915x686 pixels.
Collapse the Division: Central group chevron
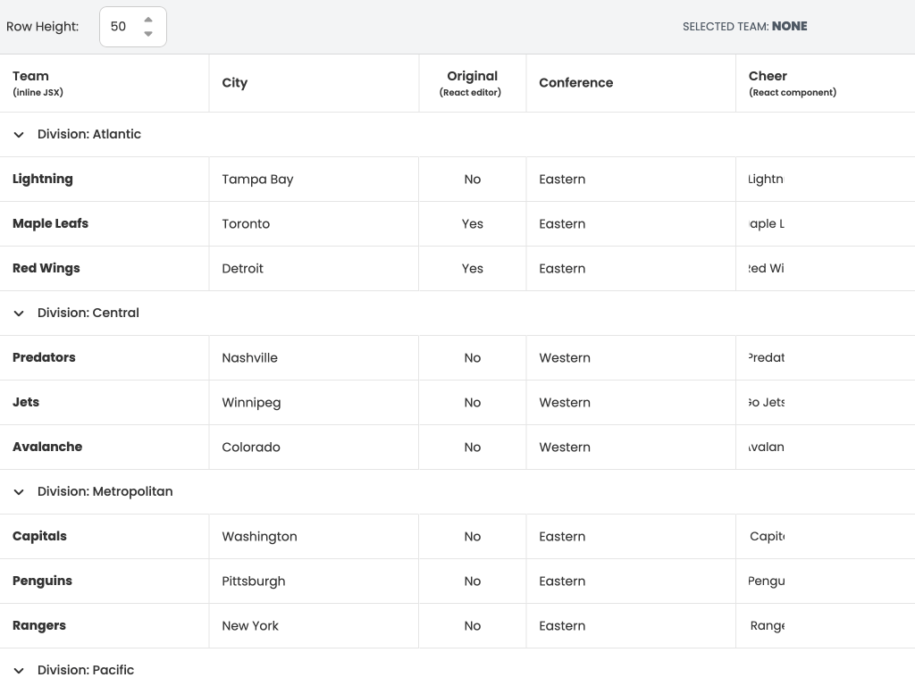click(19, 314)
